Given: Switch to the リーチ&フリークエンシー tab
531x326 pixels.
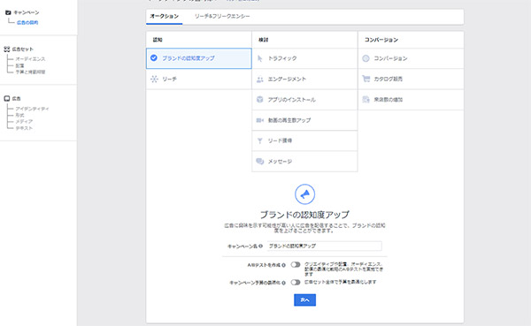Looking at the screenshot, I should coord(222,16).
